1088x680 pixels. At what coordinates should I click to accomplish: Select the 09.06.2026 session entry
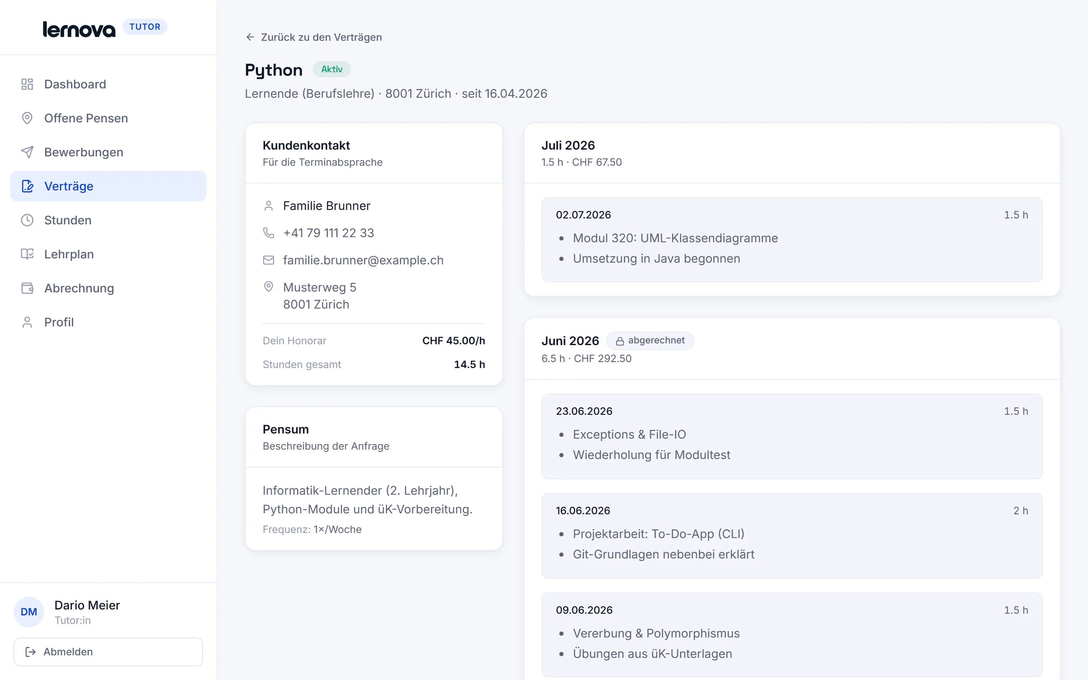[x=792, y=635]
